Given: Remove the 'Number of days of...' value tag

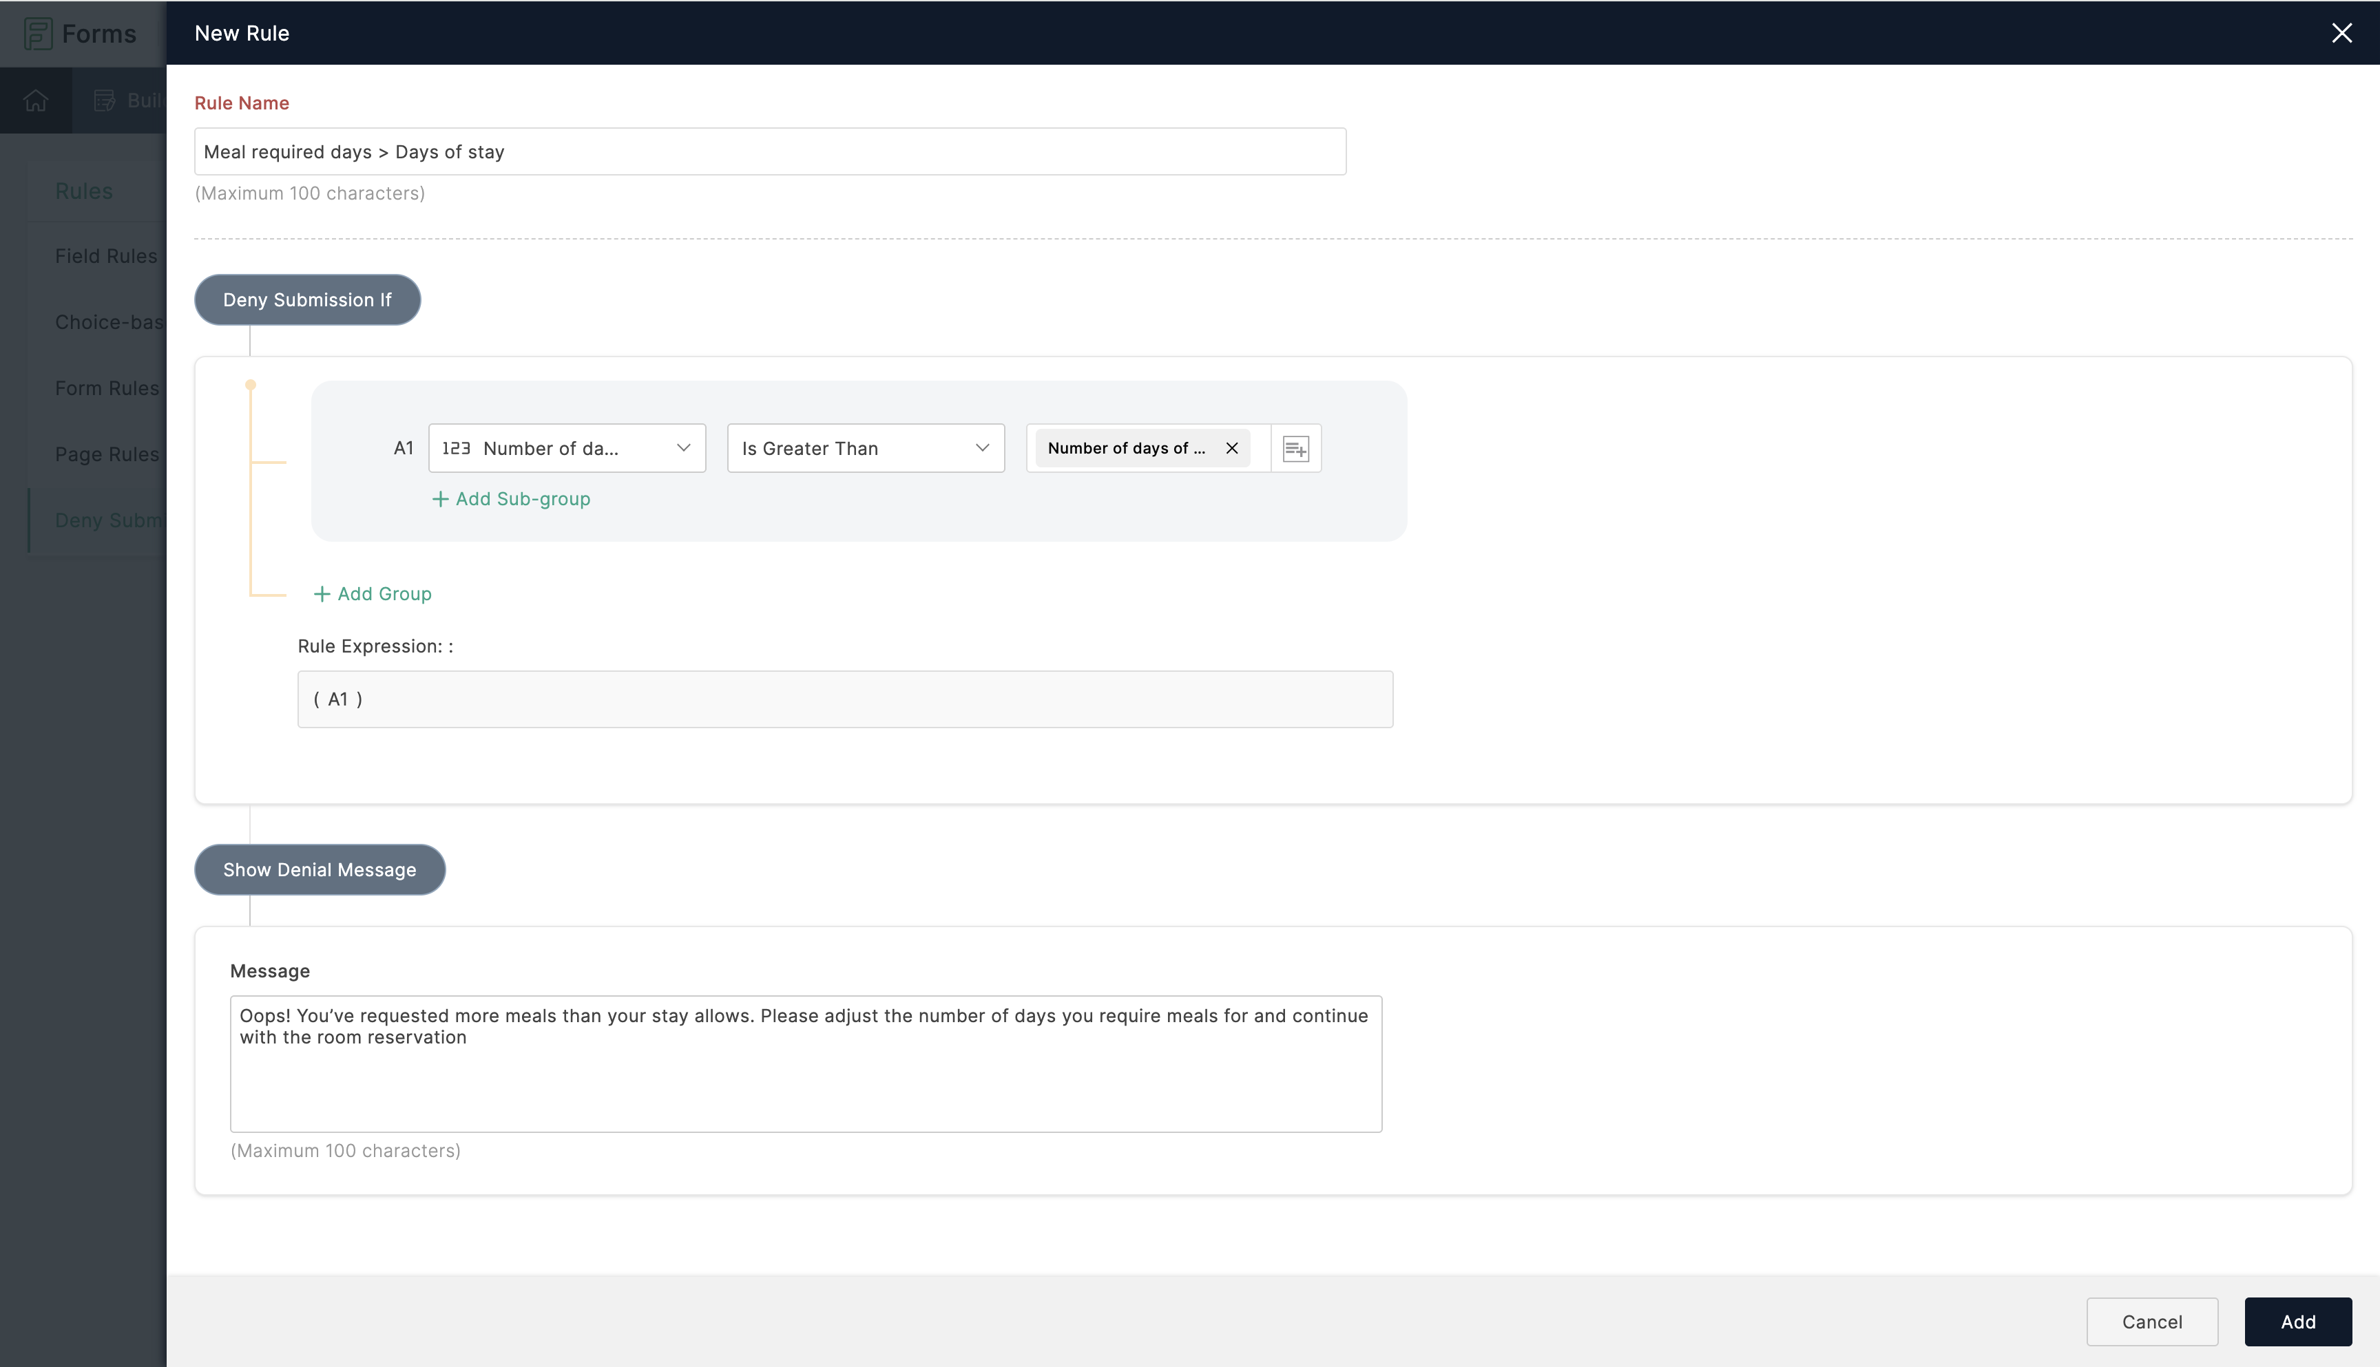Looking at the screenshot, I should tap(1231, 449).
